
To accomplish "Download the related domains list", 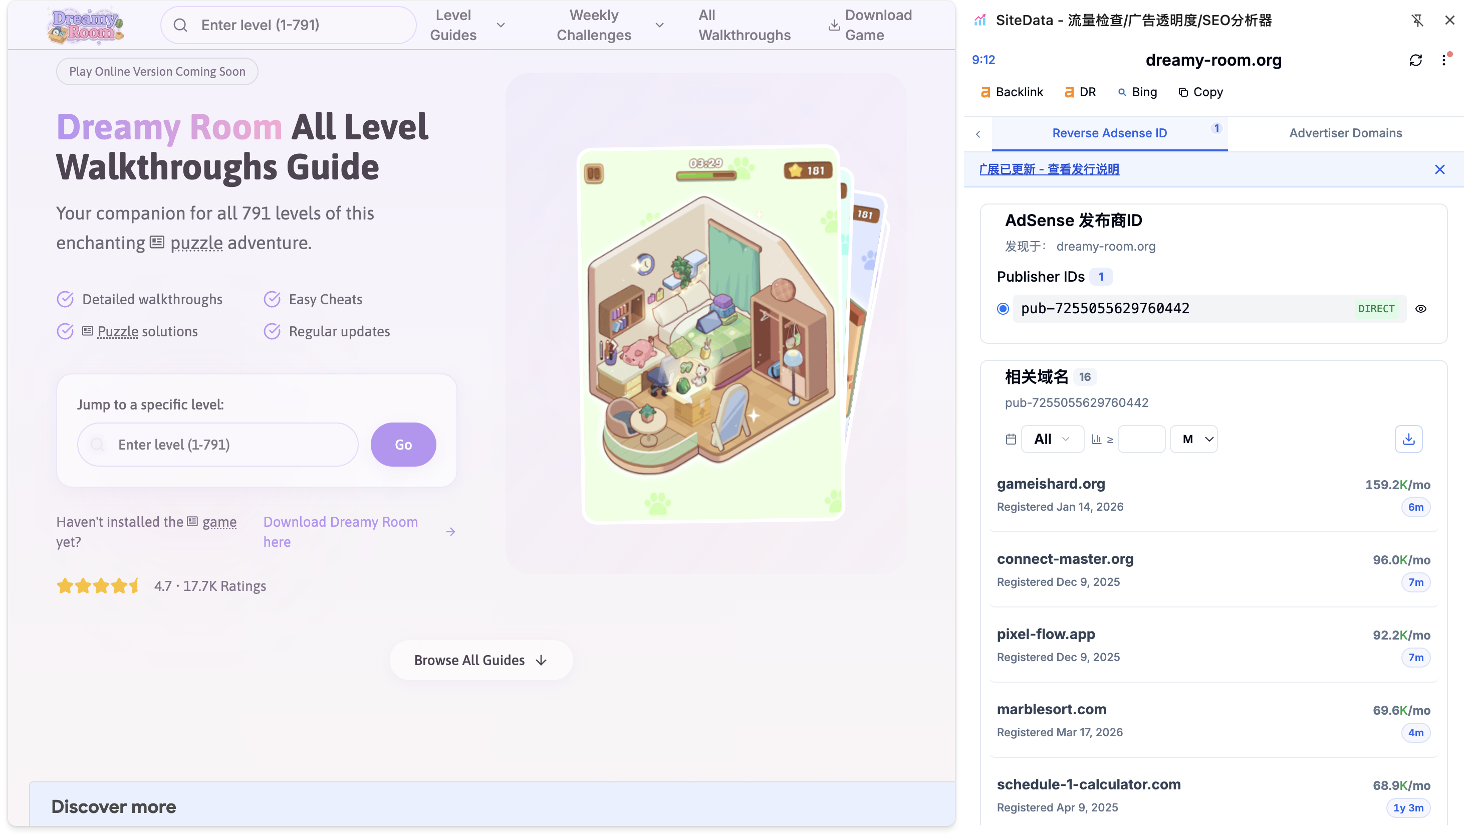I will tap(1408, 440).
